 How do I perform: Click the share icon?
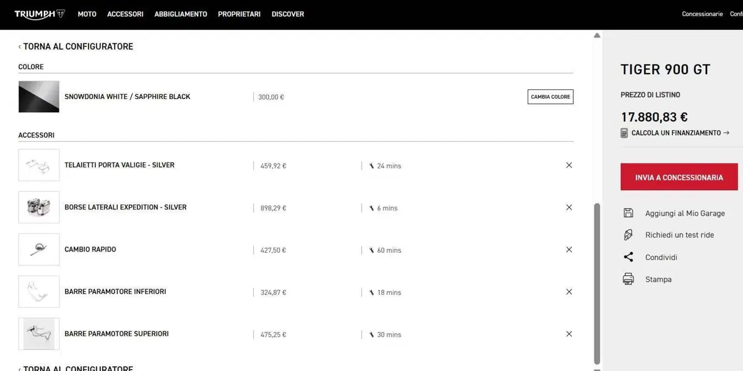tap(628, 257)
